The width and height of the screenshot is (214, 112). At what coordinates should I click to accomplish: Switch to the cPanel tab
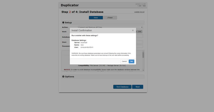pos(110,18)
